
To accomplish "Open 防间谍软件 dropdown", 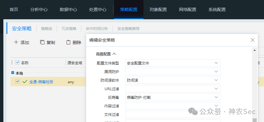I will (173, 80).
